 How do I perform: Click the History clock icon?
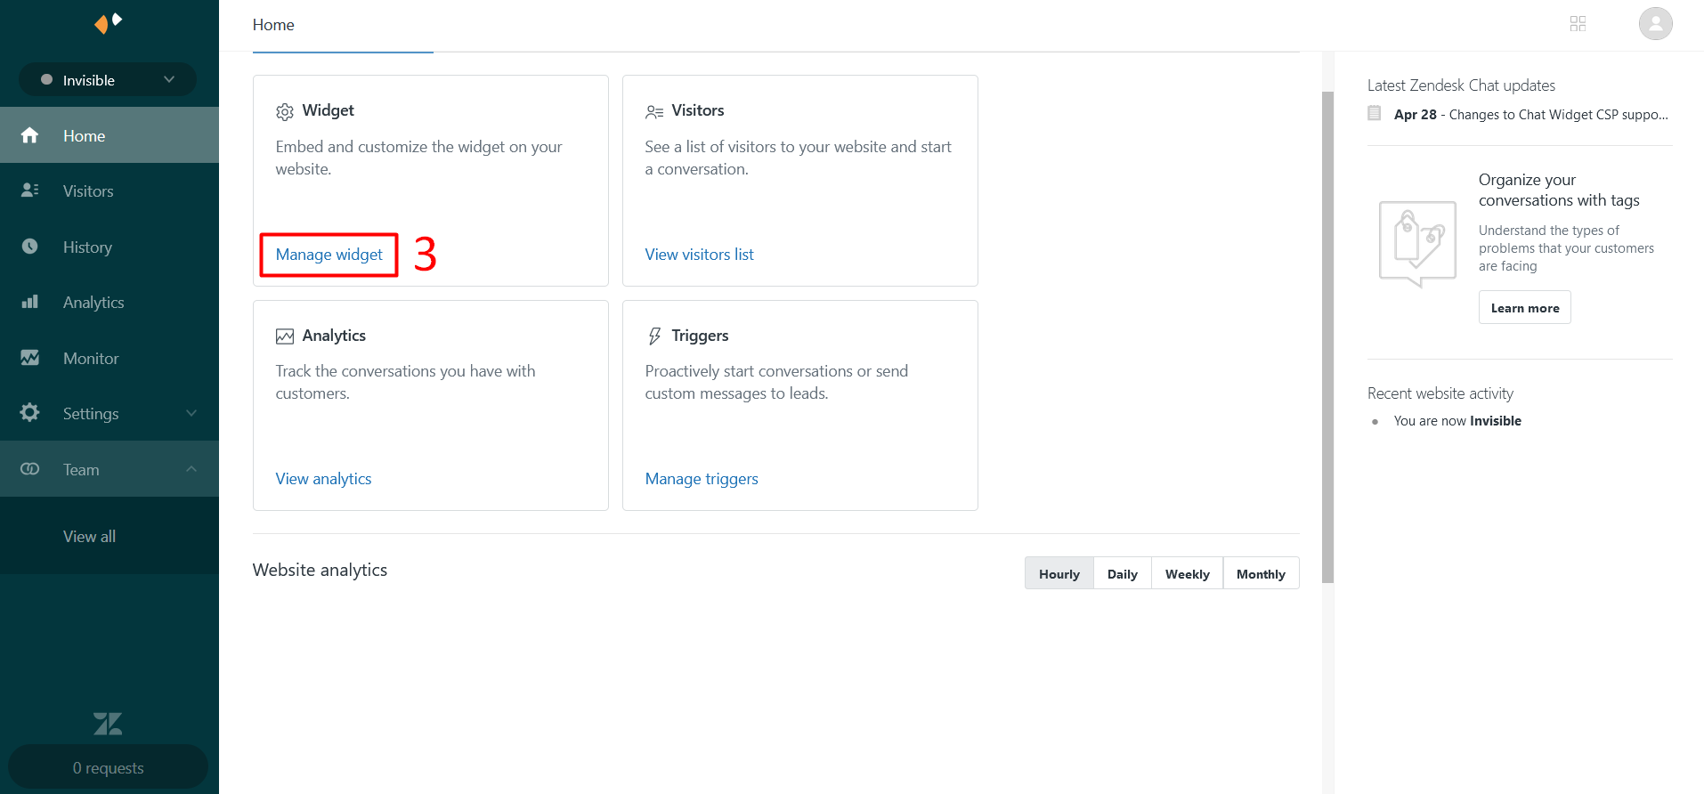click(x=29, y=247)
